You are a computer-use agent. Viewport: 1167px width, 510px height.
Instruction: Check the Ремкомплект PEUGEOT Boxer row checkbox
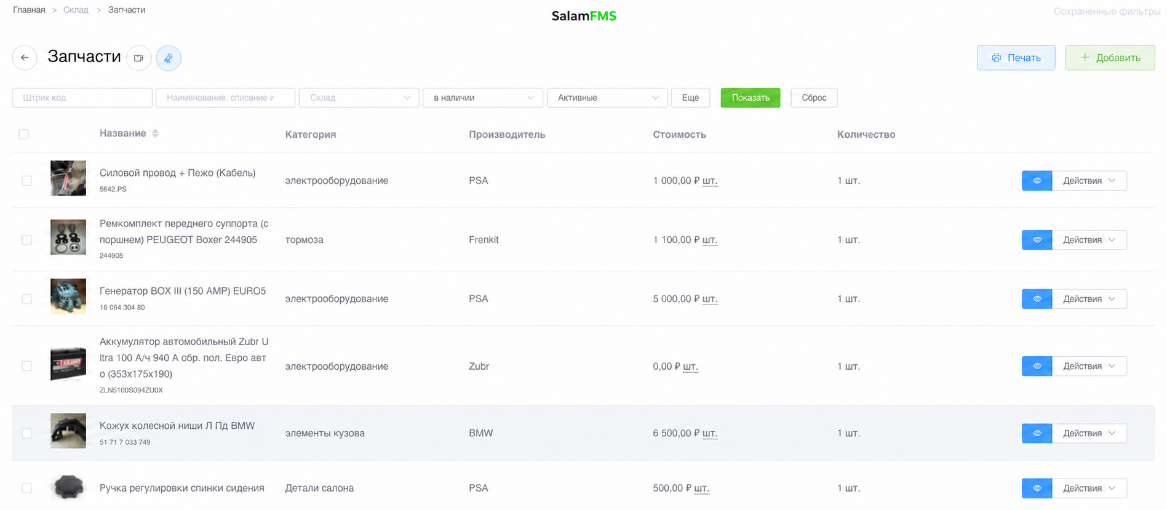[x=26, y=240]
